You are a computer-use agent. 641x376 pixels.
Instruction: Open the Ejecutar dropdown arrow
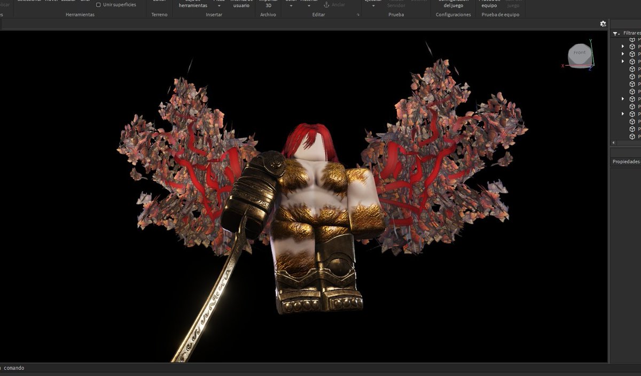click(x=373, y=5)
